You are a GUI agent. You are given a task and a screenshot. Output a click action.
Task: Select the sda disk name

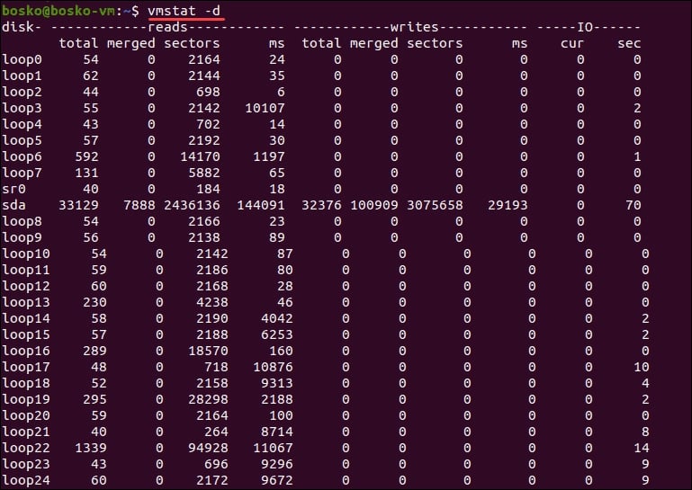[13, 205]
